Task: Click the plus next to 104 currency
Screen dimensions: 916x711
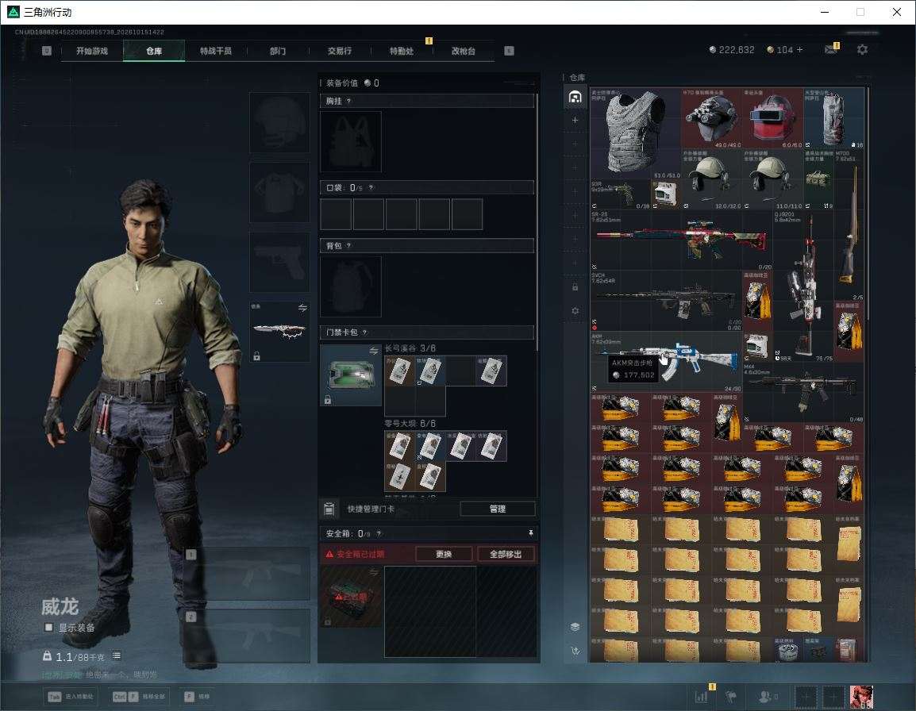Action: [x=800, y=50]
